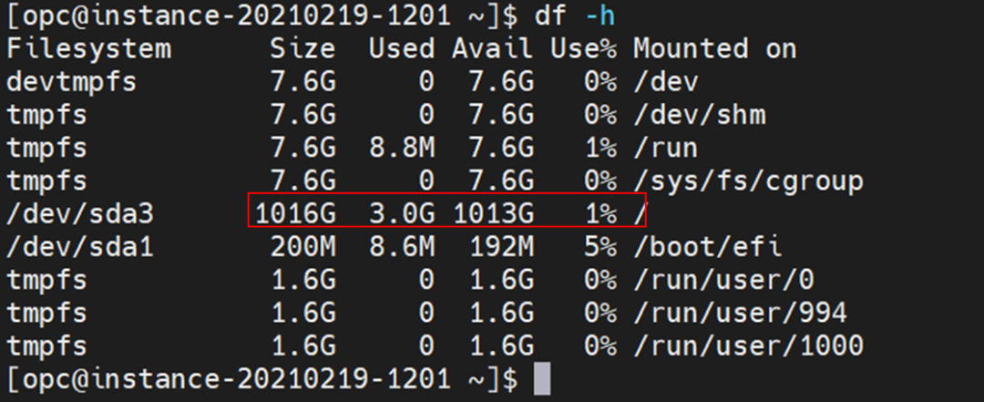Click the 'Mounted on' column header
This screenshot has height=402, width=984.
click(x=715, y=49)
